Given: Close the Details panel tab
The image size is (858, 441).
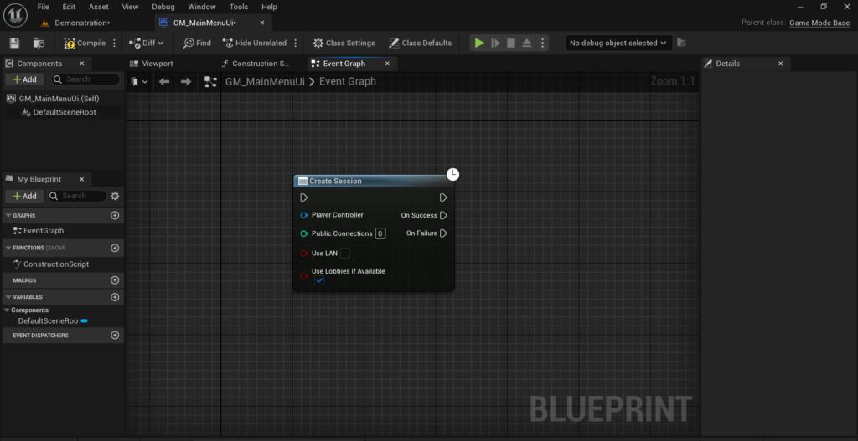Looking at the screenshot, I should 780,64.
